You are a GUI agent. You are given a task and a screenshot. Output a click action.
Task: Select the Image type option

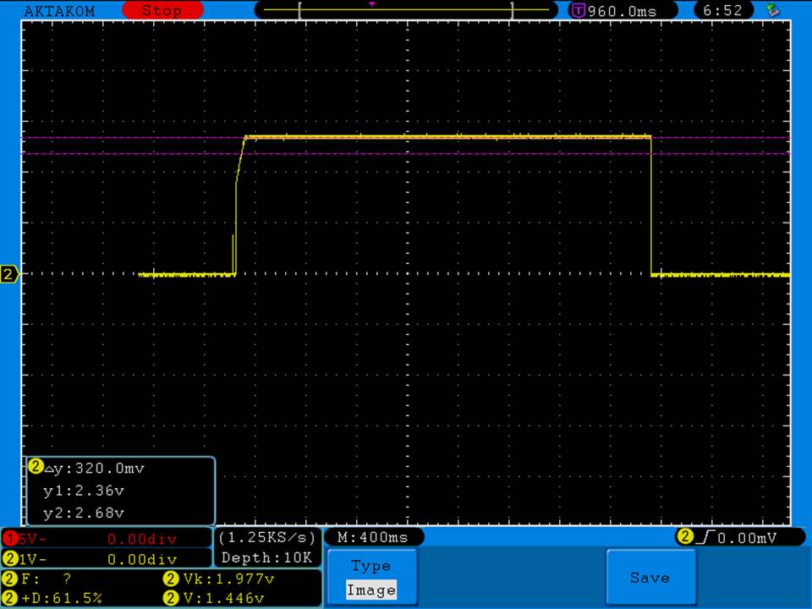tap(370, 590)
